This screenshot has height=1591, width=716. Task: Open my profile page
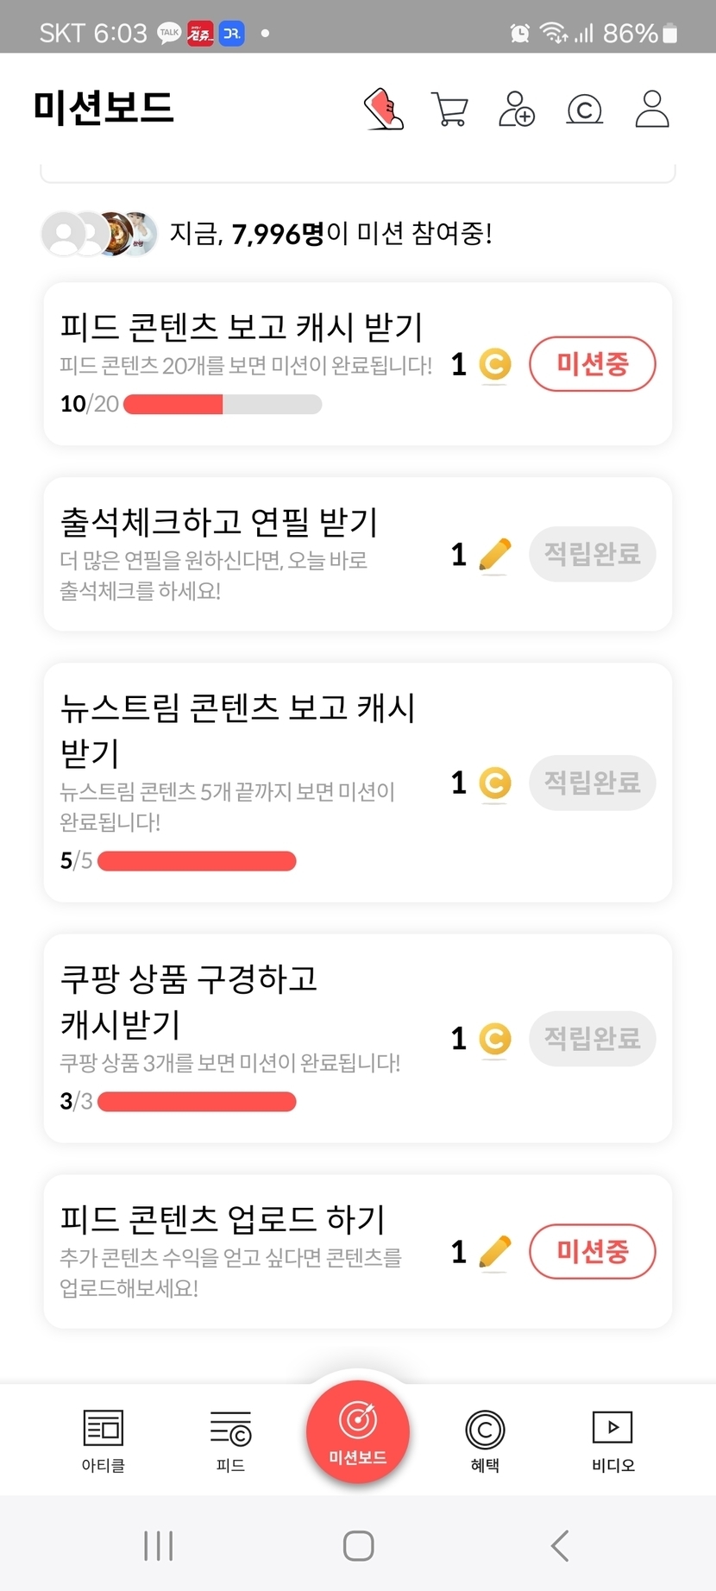tap(652, 110)
